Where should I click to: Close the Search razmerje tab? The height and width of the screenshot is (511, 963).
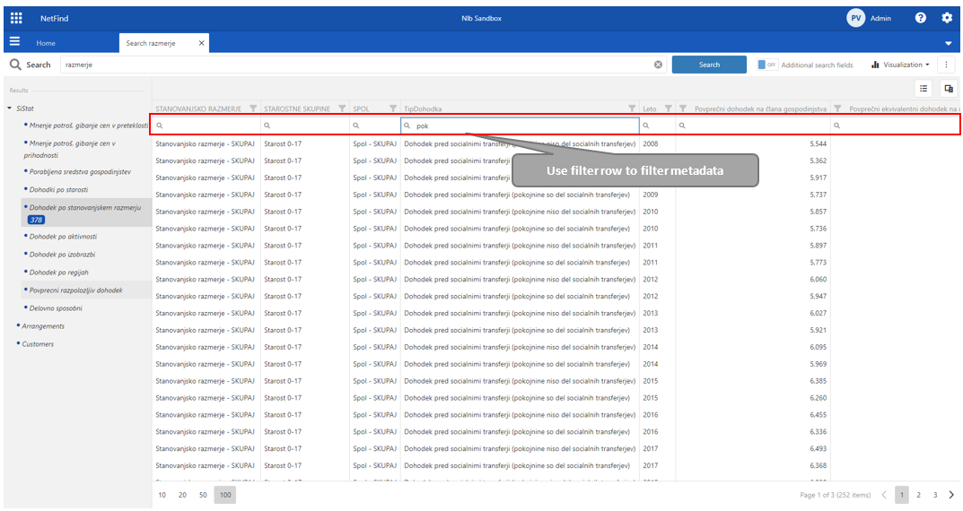pyautogui.click(x=201, y=43)
